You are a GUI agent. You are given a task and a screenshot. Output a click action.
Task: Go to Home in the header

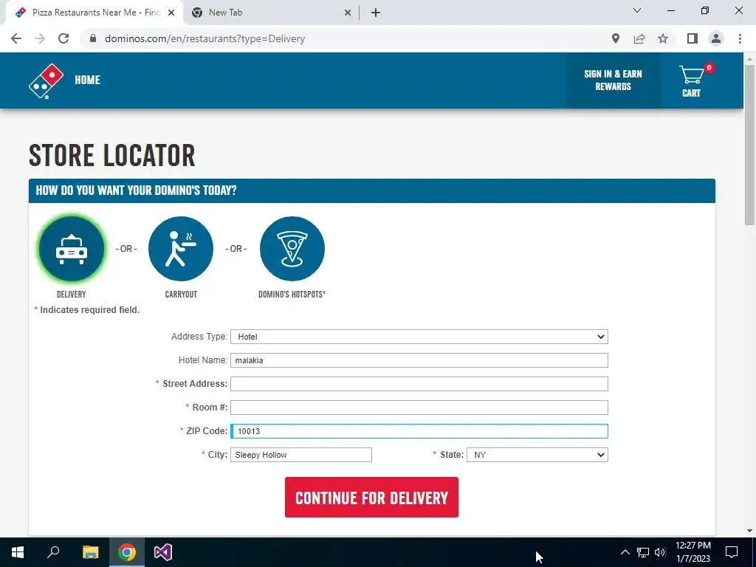(x=87, y=80)
